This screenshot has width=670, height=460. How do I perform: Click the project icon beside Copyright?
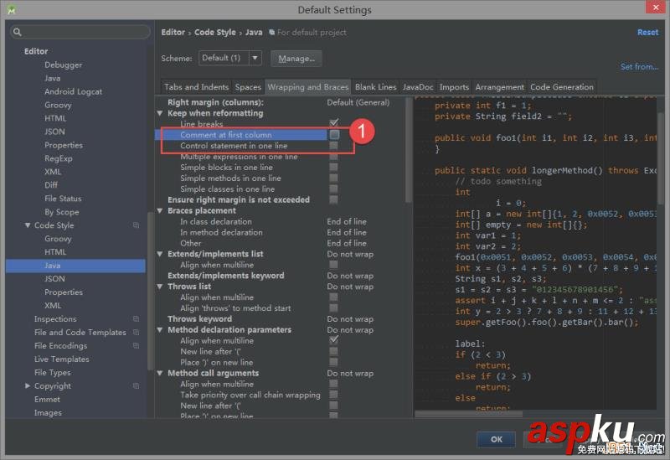(136, 385)
